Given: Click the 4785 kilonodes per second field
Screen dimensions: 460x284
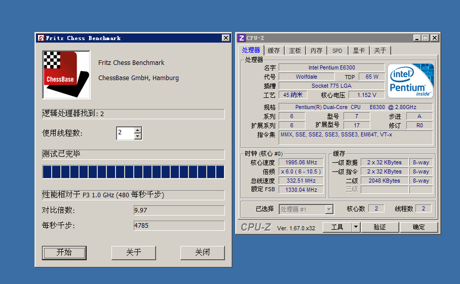Looking at the screenshot, I should tap(179, 226).
